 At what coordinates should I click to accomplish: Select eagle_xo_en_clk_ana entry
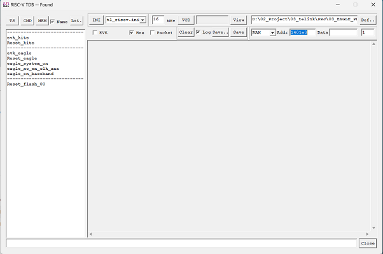32,69
